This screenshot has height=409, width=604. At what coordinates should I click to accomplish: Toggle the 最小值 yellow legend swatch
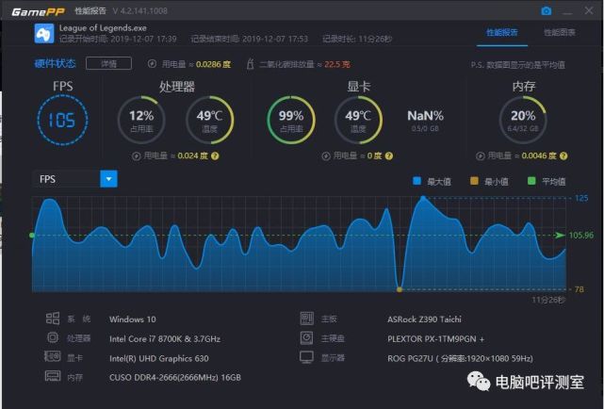click(474, 181)
